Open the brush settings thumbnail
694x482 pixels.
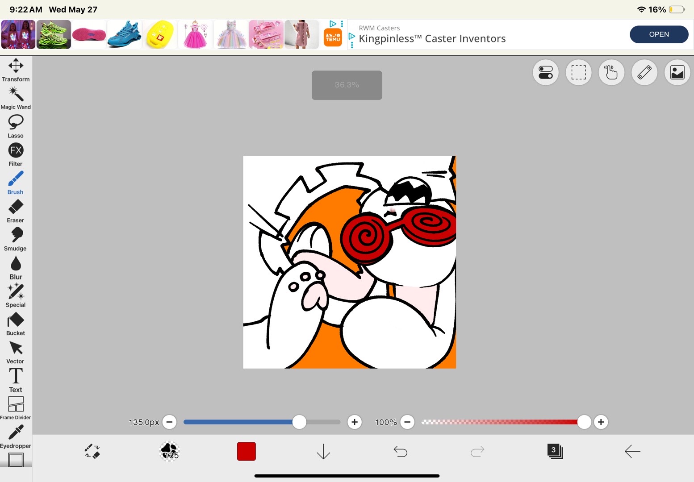169,451
